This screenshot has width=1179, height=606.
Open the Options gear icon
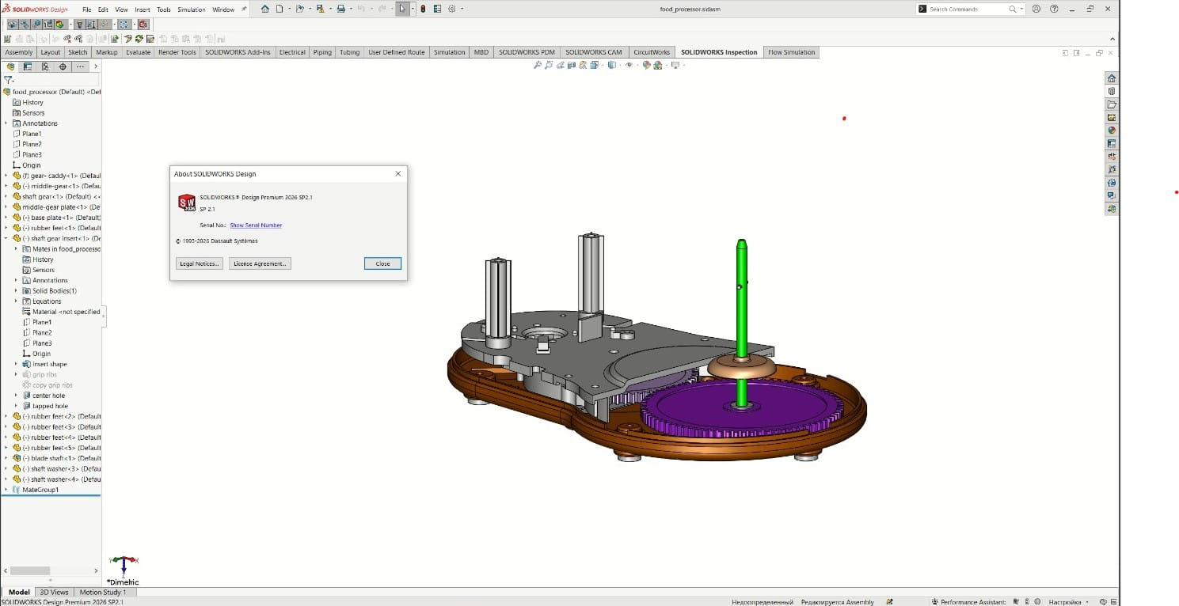(x=451, y=9)
